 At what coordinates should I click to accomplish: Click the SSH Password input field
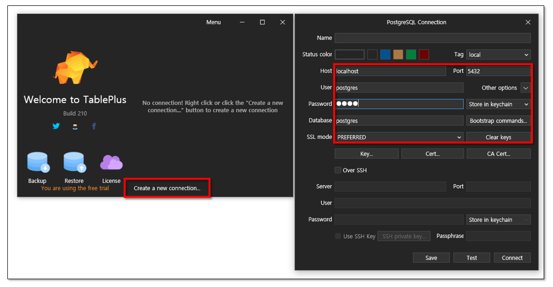pyautogui.click(x=399, y=219)
